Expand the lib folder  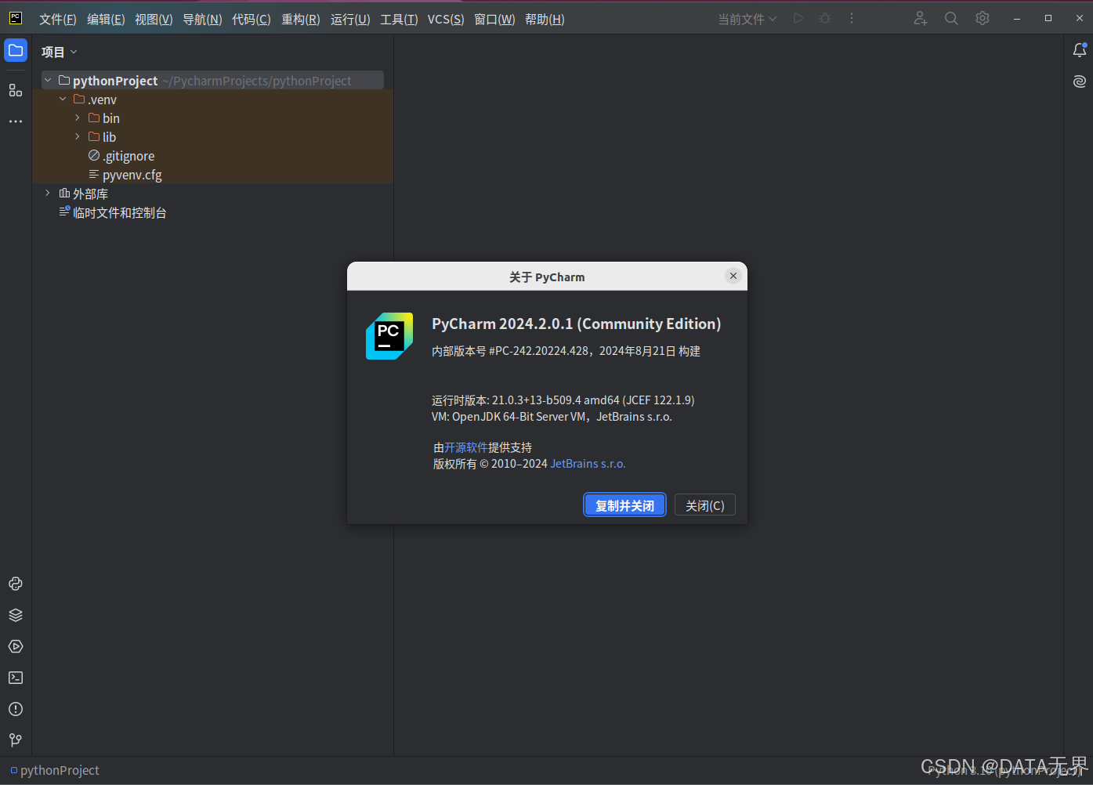click(78, 136)
